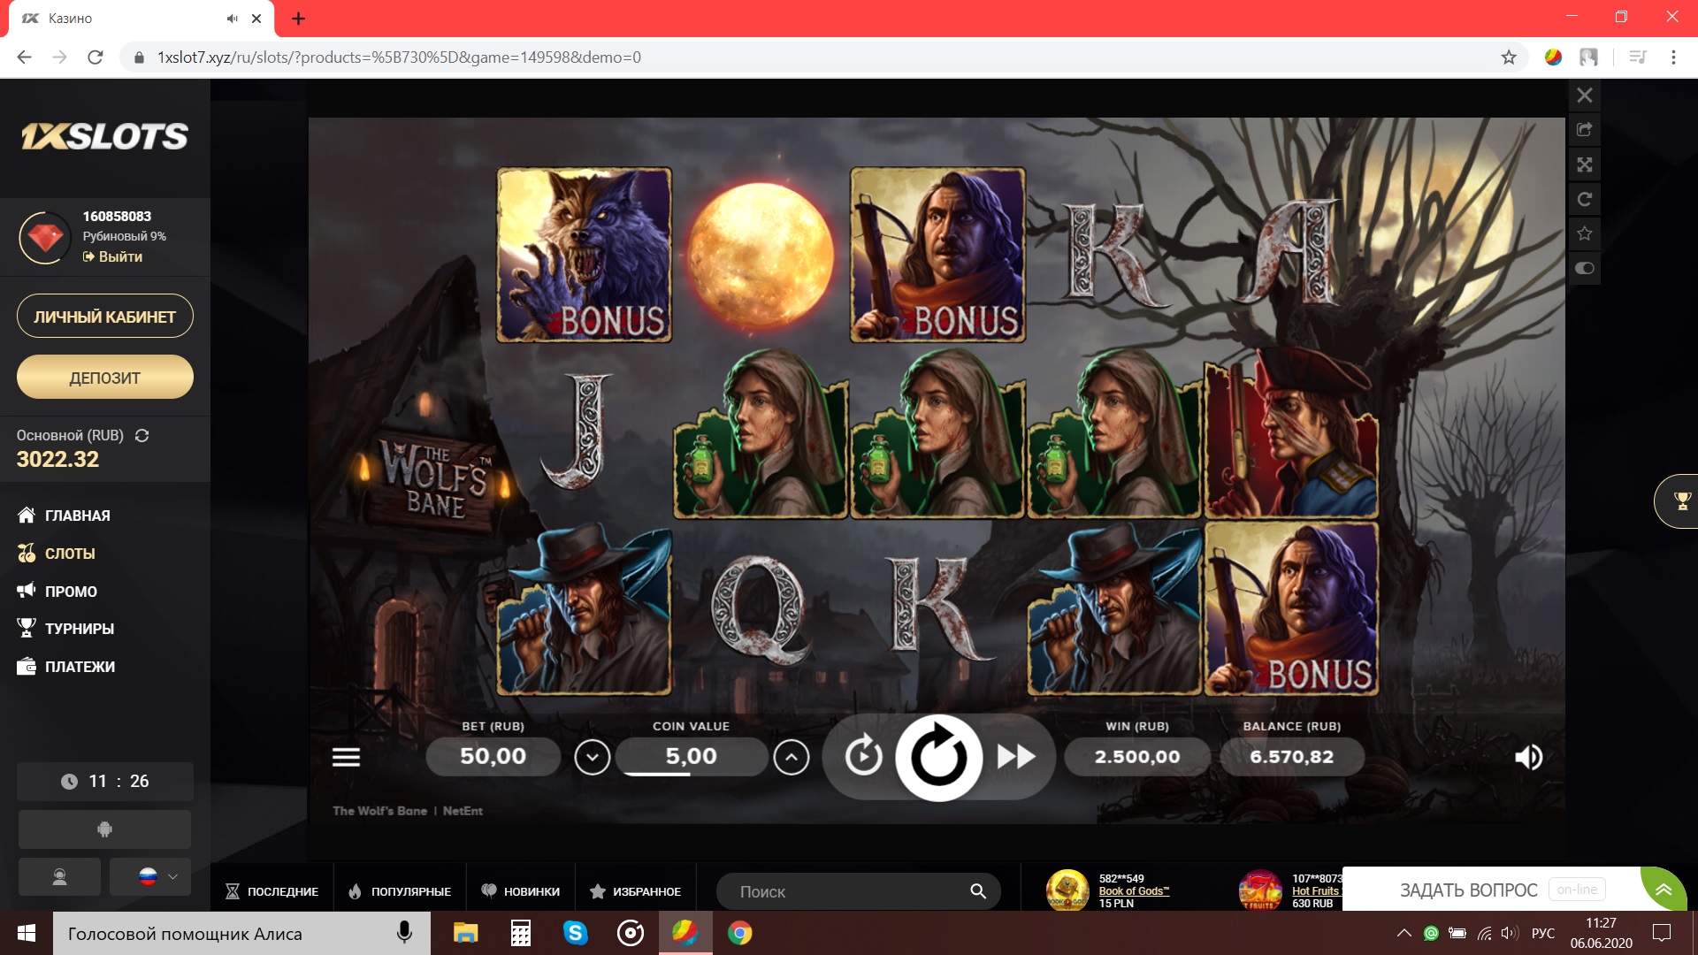Click the ДЕПОЗИТ button
The width and height of the screenshot is (1698, 955).
tap(104, 378)
